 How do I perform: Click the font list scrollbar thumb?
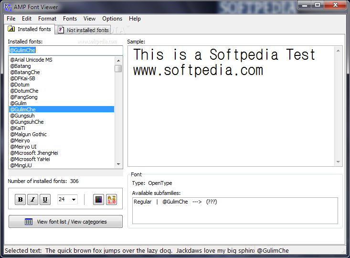click(118, 68)
